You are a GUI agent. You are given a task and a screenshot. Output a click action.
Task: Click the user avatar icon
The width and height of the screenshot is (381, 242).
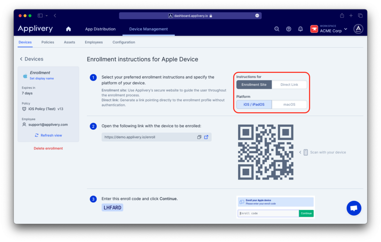[358, 29]
